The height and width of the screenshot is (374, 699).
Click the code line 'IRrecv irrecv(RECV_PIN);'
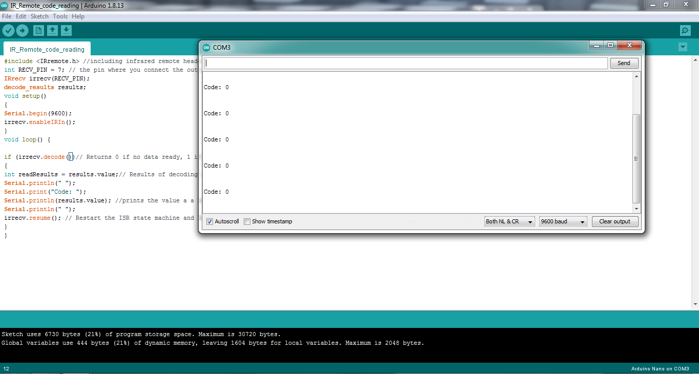point(47,78)
